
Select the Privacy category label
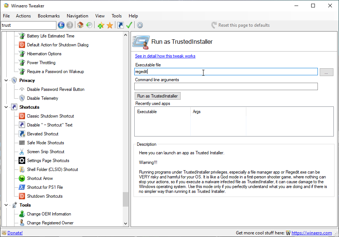(x=27, y=80)
